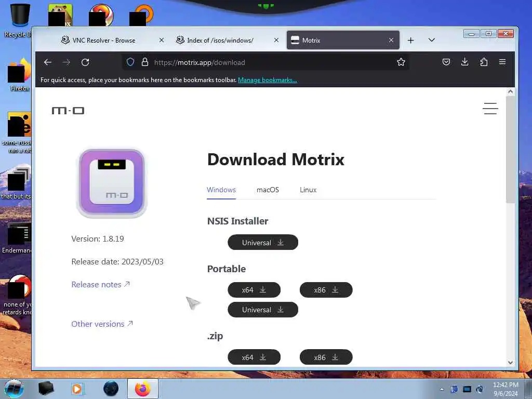Click the Release date: 2023/05/03 text
Viewport: 532px width, 399px height.
point(117,262)
